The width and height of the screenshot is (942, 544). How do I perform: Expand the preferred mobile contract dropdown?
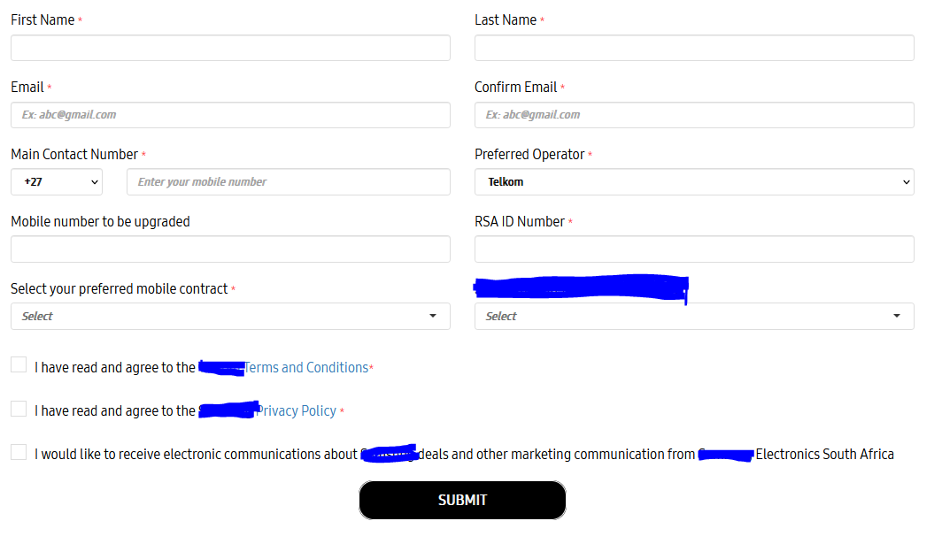[x=230, y=317]
